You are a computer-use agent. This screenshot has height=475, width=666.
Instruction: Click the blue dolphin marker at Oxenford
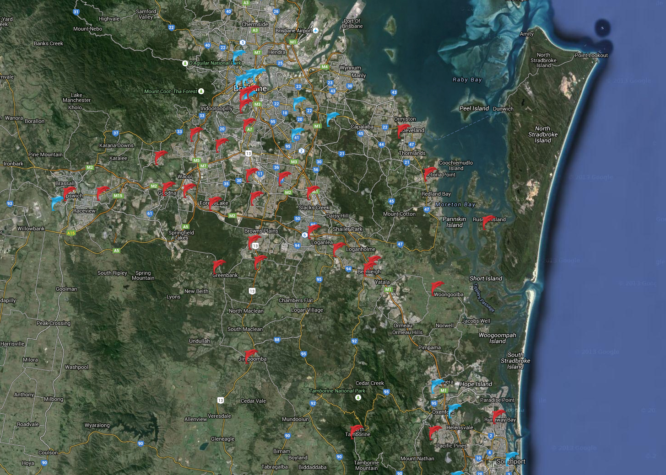click(454, 410)
